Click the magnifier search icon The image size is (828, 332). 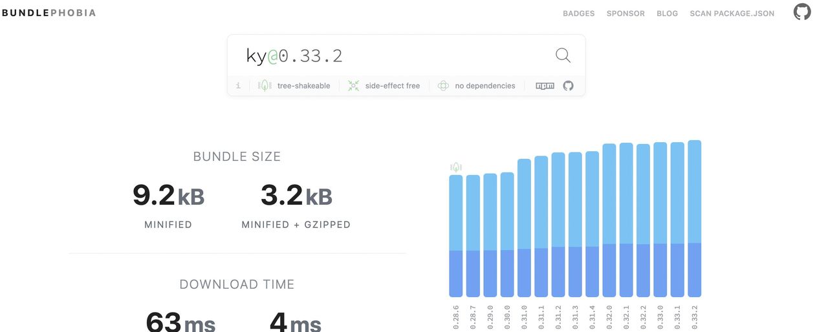[563, 56]
